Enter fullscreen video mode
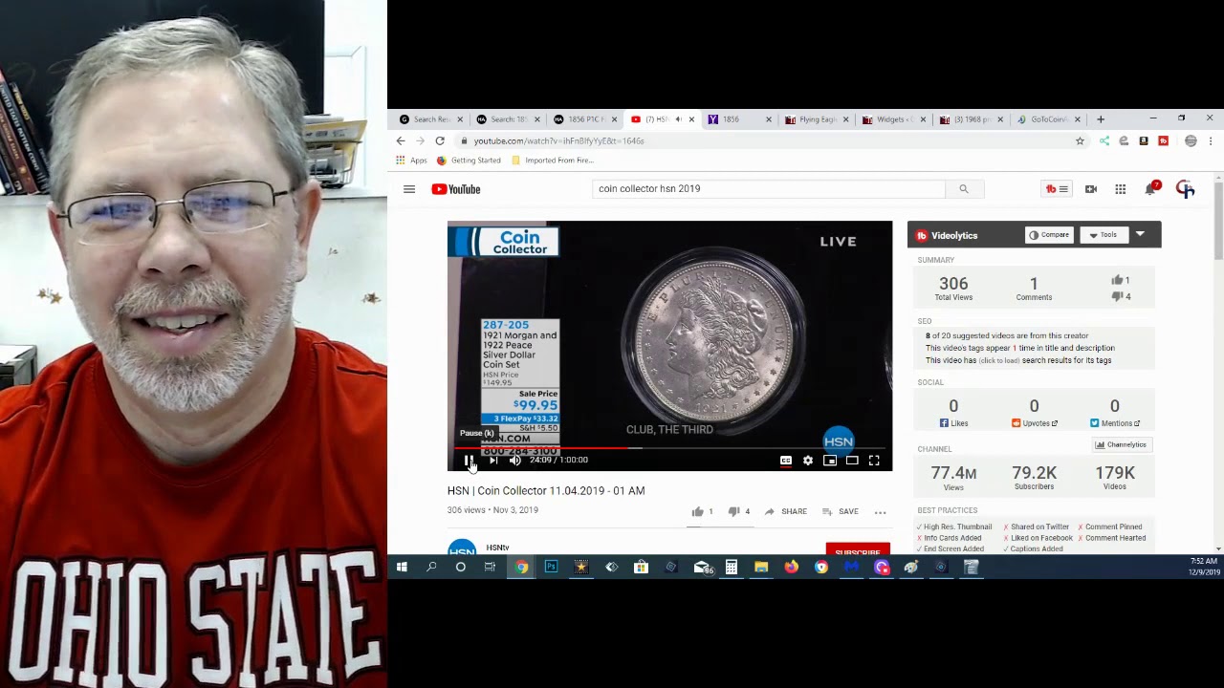1224x688 pixels. click(x=874, y=461)
